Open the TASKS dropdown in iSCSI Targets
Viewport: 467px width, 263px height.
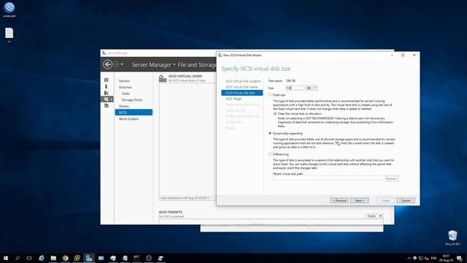pos(374,216)
